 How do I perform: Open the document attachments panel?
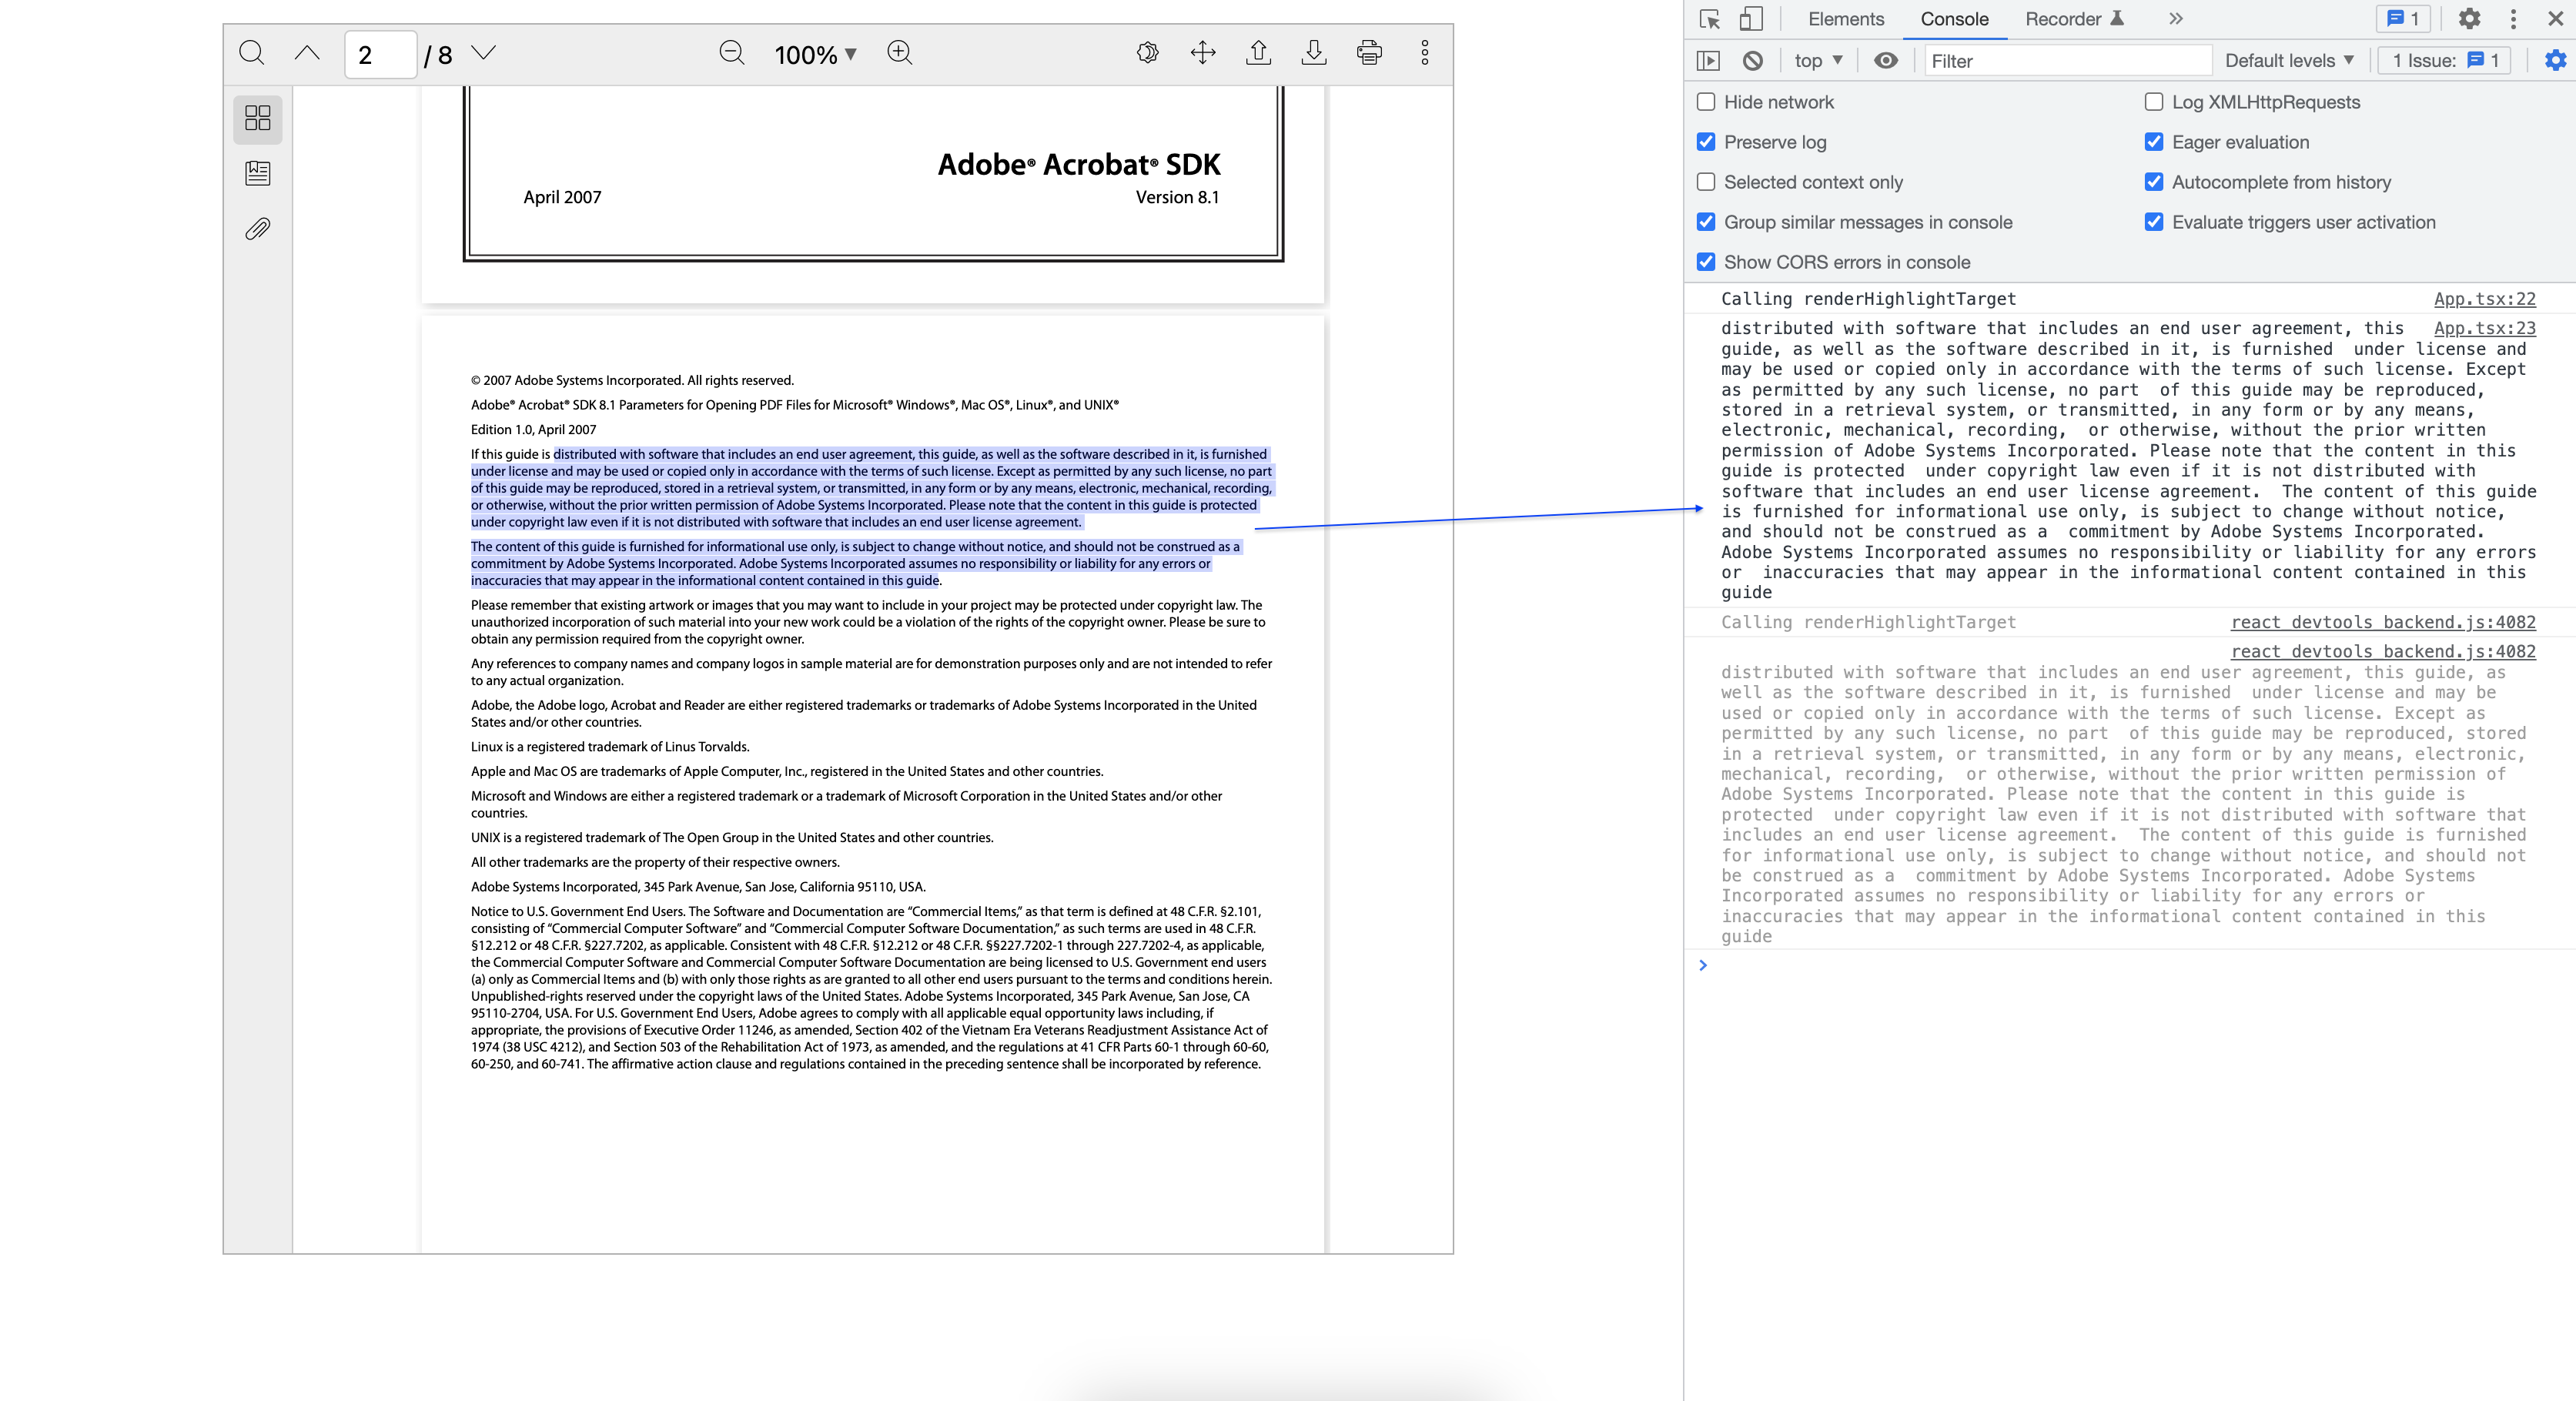click(x=257, y=228)
